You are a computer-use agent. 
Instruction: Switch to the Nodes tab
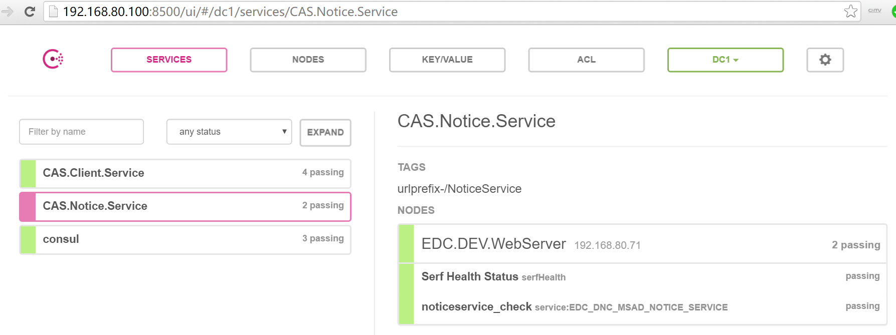click(308, 60)
